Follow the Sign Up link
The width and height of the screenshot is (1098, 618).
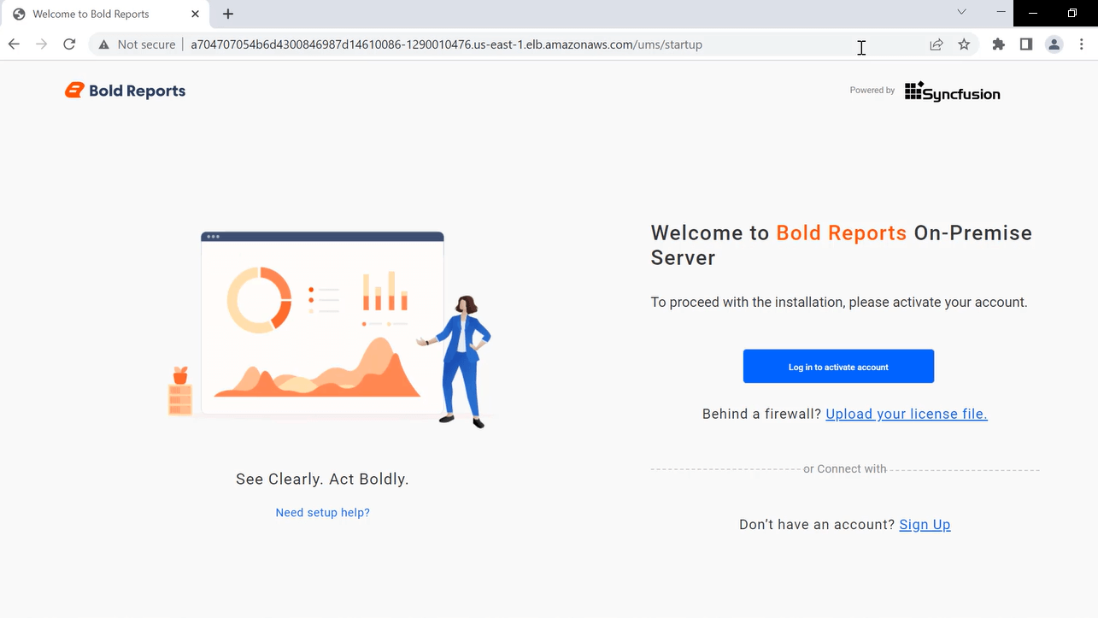coord(925,525)
